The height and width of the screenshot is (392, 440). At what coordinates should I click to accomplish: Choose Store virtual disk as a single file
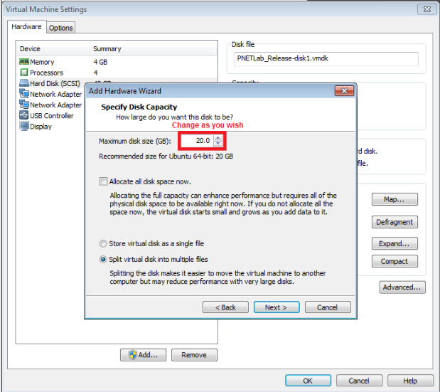[104, 243]
